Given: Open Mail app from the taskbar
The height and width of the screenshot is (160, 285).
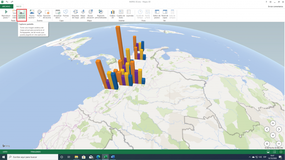Looking at the screenshot, I should [x=91, y=157].
